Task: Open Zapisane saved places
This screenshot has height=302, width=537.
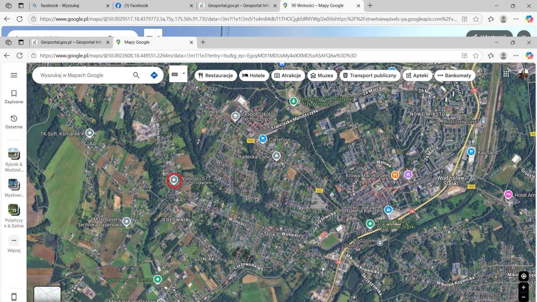Action: coord(14,96)
